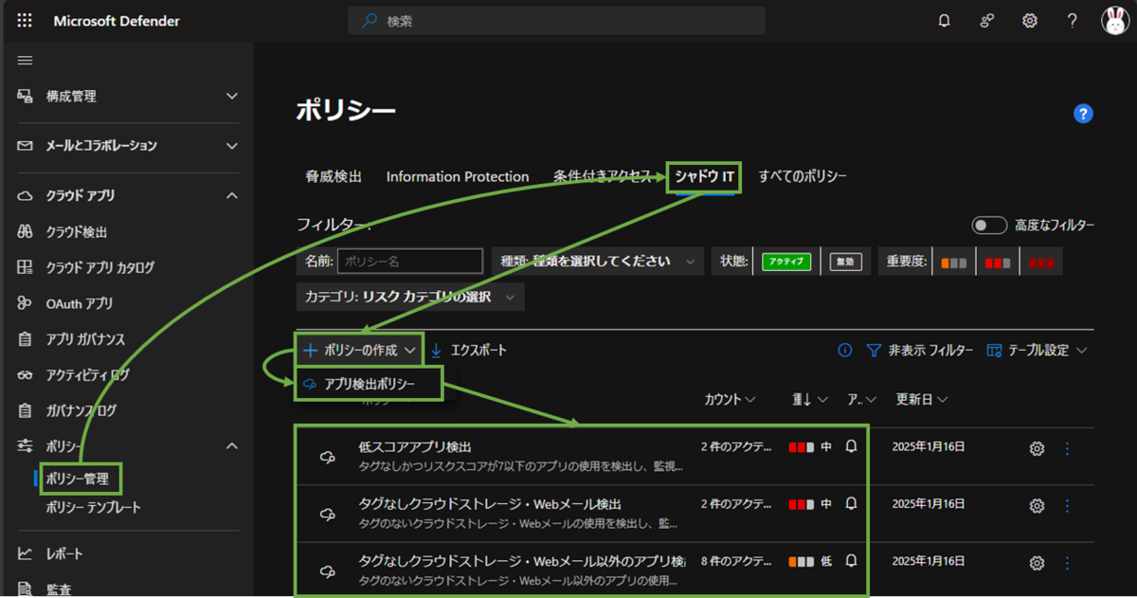Switch to the すべてのポリシー tab
The width and height of the screenshot is (1137, 598).
coord(803,176)
